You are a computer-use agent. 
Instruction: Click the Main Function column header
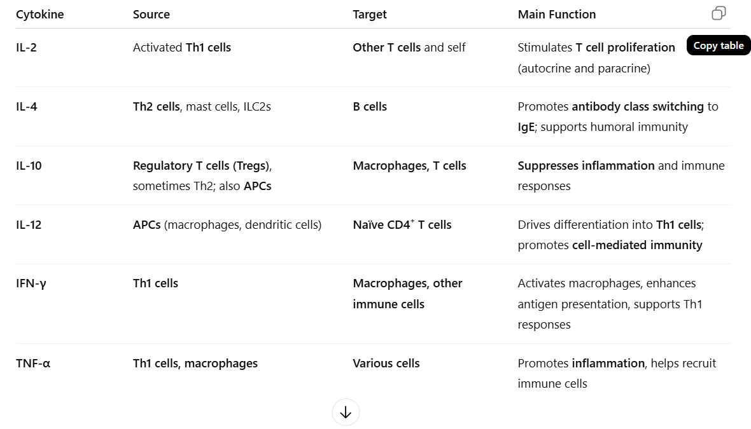pos(557,14)
